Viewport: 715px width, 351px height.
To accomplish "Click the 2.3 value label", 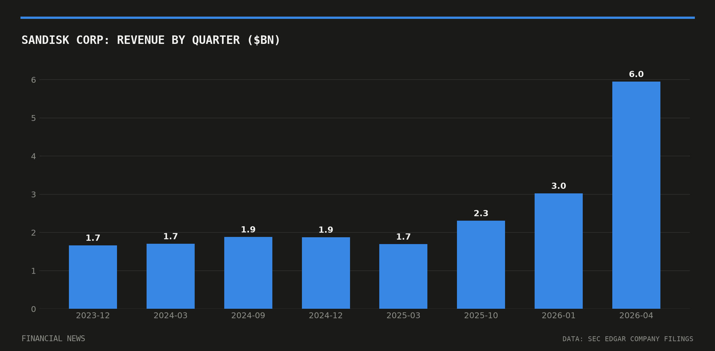I will [481, 214].
